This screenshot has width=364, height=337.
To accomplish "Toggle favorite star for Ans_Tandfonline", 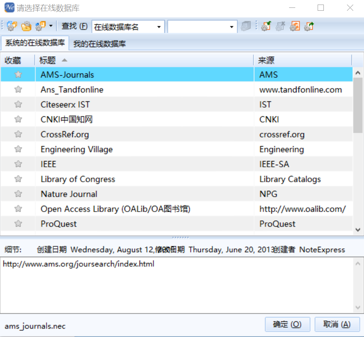I will pos(18,89).
